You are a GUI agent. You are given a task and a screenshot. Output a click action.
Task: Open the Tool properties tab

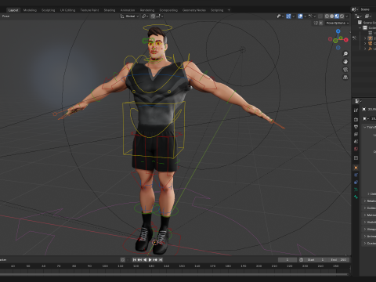coord(356,110)
